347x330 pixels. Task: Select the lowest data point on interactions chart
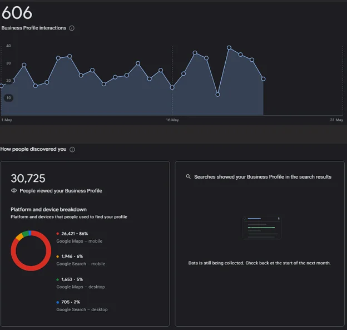click(217, 95)
